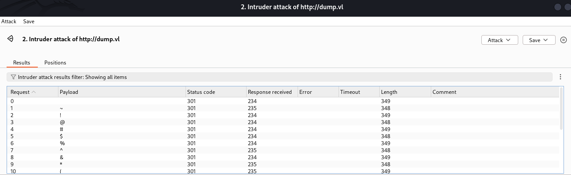Select request row with payload @
Screen dimensions: 571x175
coord(284,122)
